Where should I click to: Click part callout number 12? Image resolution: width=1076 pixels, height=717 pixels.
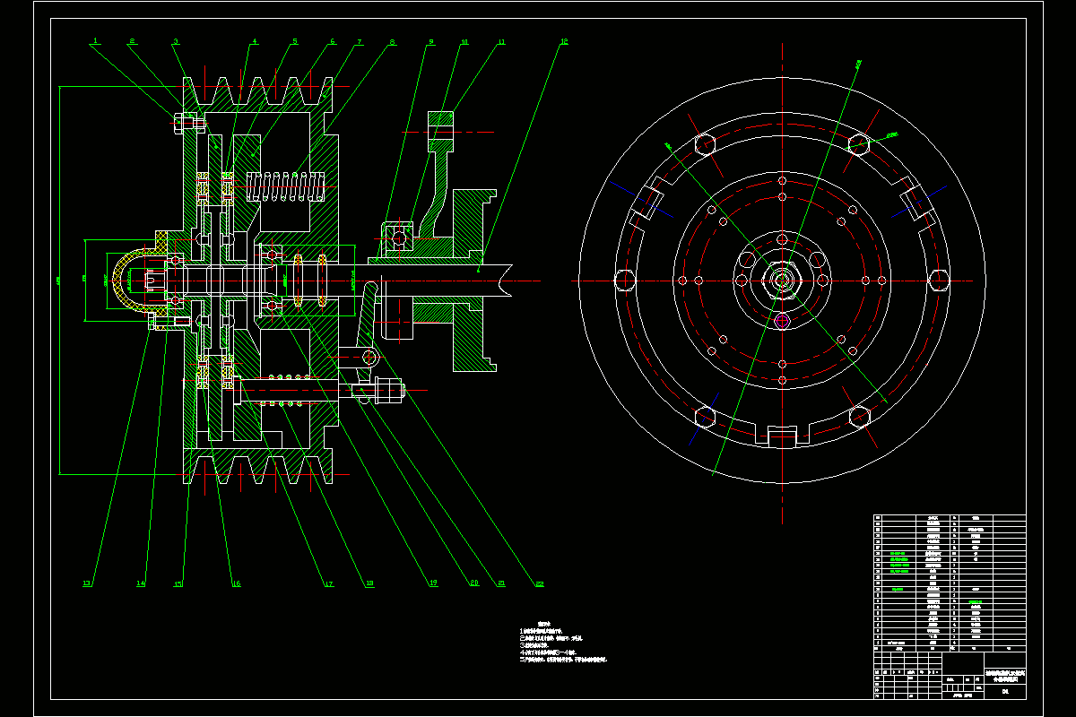pos(563,40)
